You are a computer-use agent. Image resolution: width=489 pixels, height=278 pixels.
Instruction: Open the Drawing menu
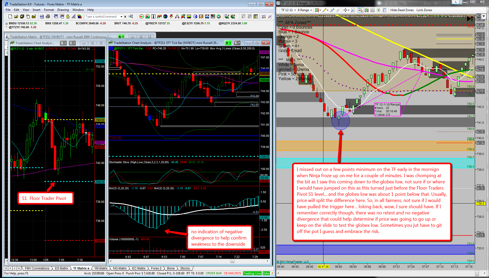63,10
